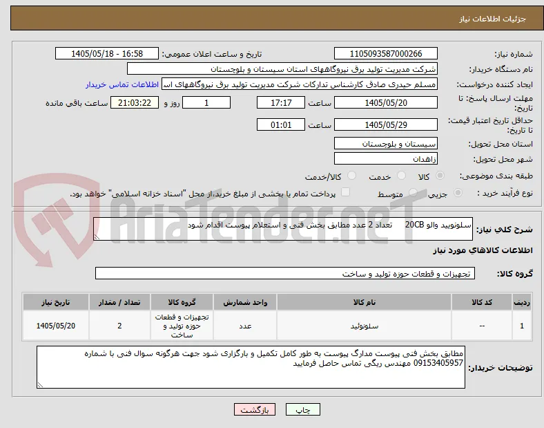Click the need number field 1105093587000266
544x428 pixels.
tap(385, 54)
